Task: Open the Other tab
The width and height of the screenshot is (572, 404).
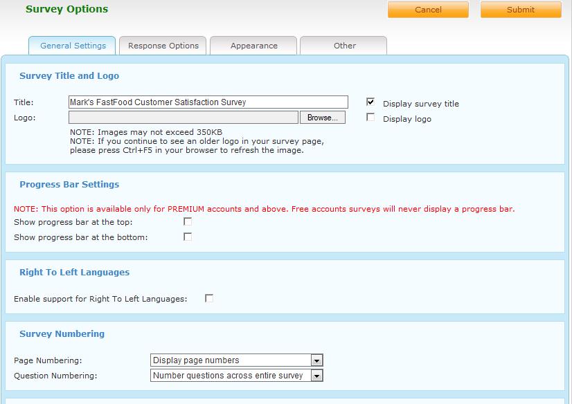Action: (x=344, y=46)
